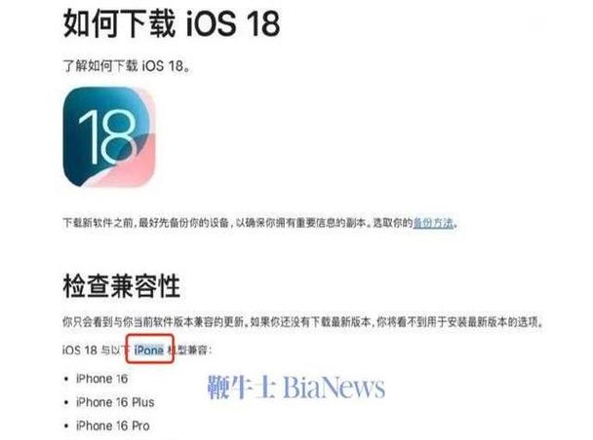Click the bullet before iPhone 16 Pro
Viewport: 593px width, 440px height.
coord(66,426)
